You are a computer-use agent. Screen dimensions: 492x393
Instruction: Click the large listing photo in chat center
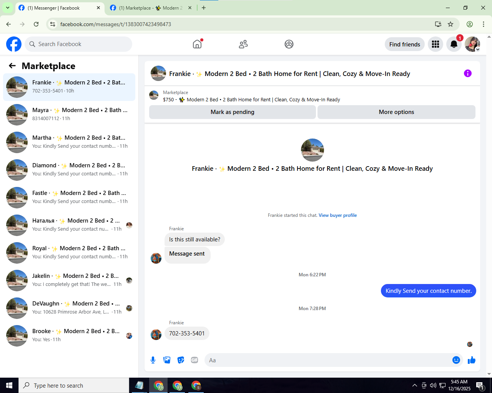point(312,150)
